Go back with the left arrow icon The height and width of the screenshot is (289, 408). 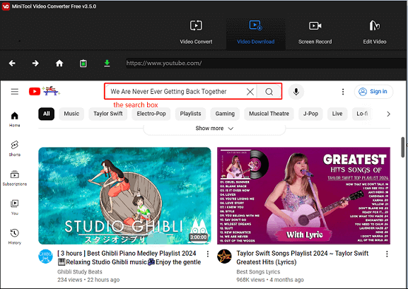12,63
